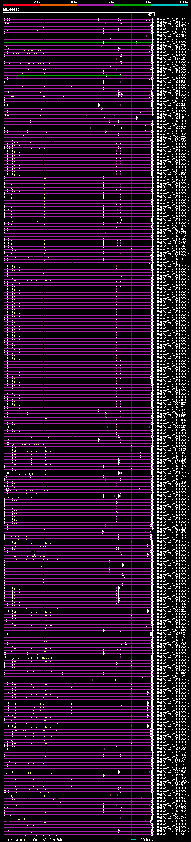The image size is (191, 842).
Task: Open hit UniRef100_B6QCF1
Action: [171, 19]
